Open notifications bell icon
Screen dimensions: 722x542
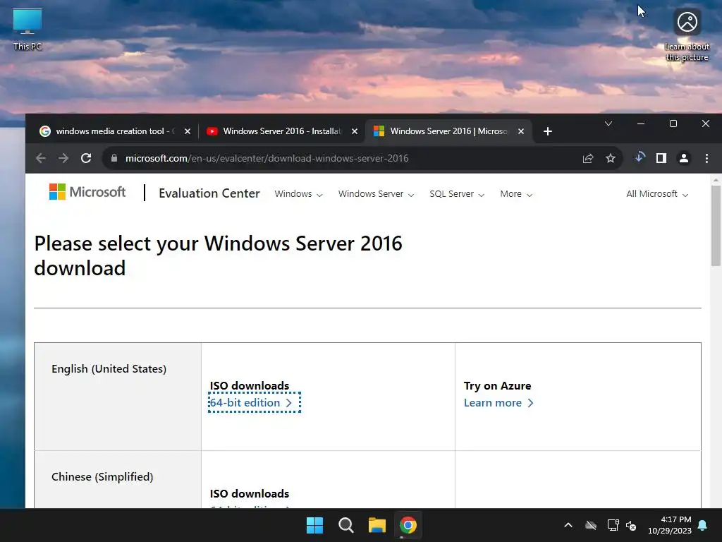[703, 525]
